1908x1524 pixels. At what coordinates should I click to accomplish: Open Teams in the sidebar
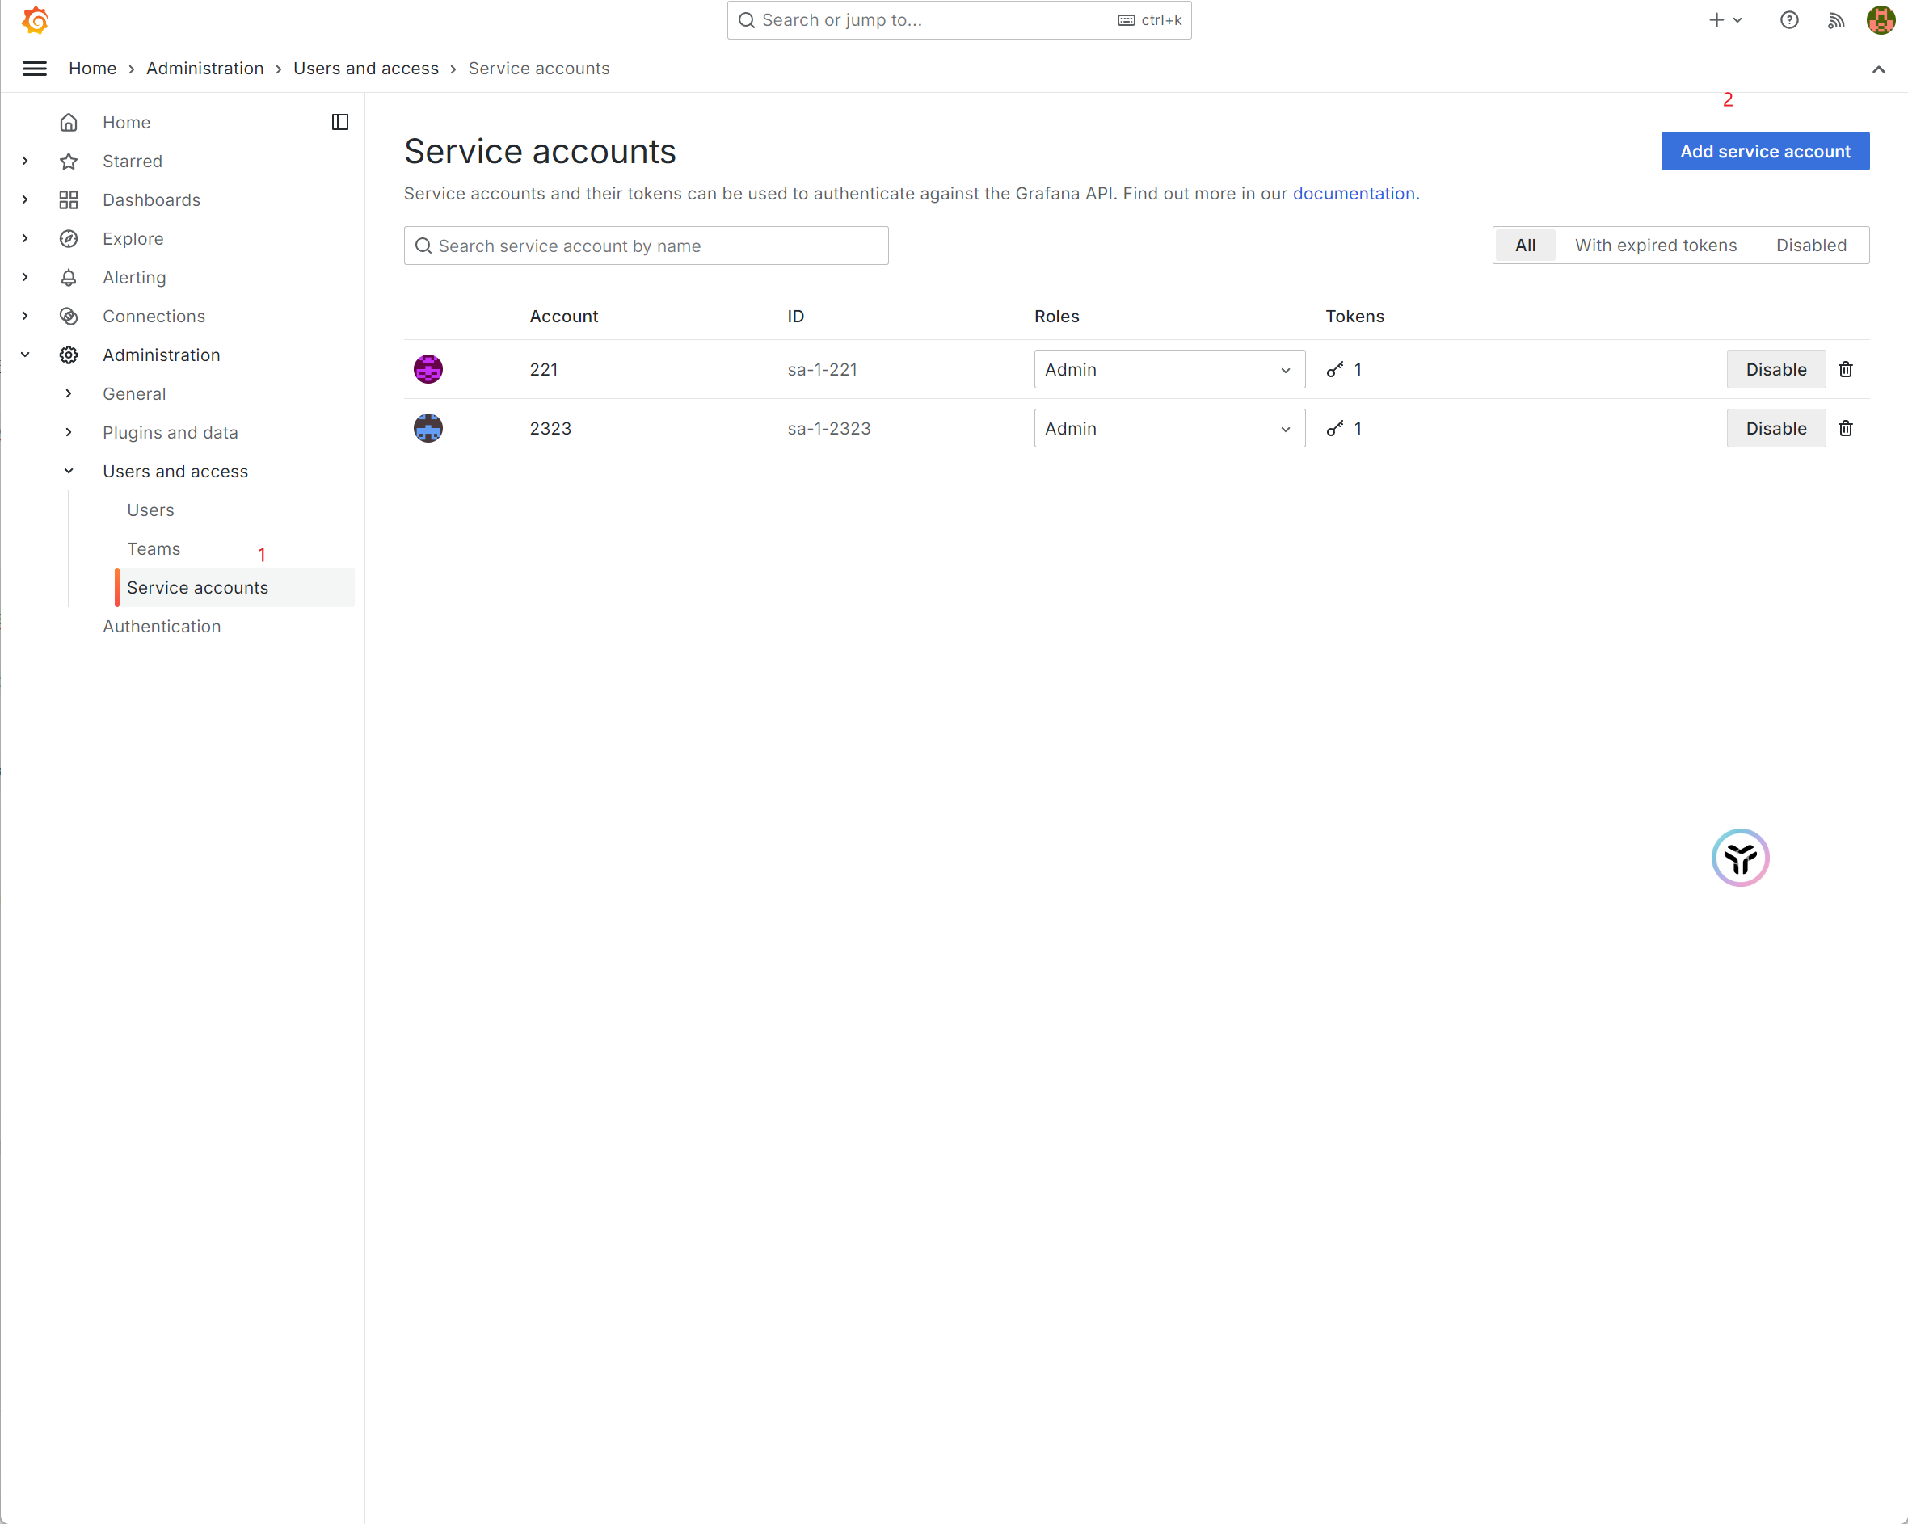(x=153, y=548)
